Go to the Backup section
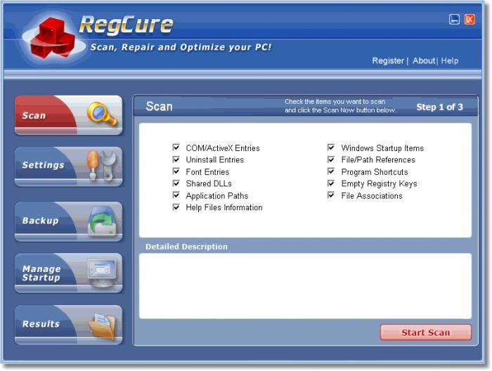Image resolution: width=492 pixels, height=371 pixels. [68, 221]
